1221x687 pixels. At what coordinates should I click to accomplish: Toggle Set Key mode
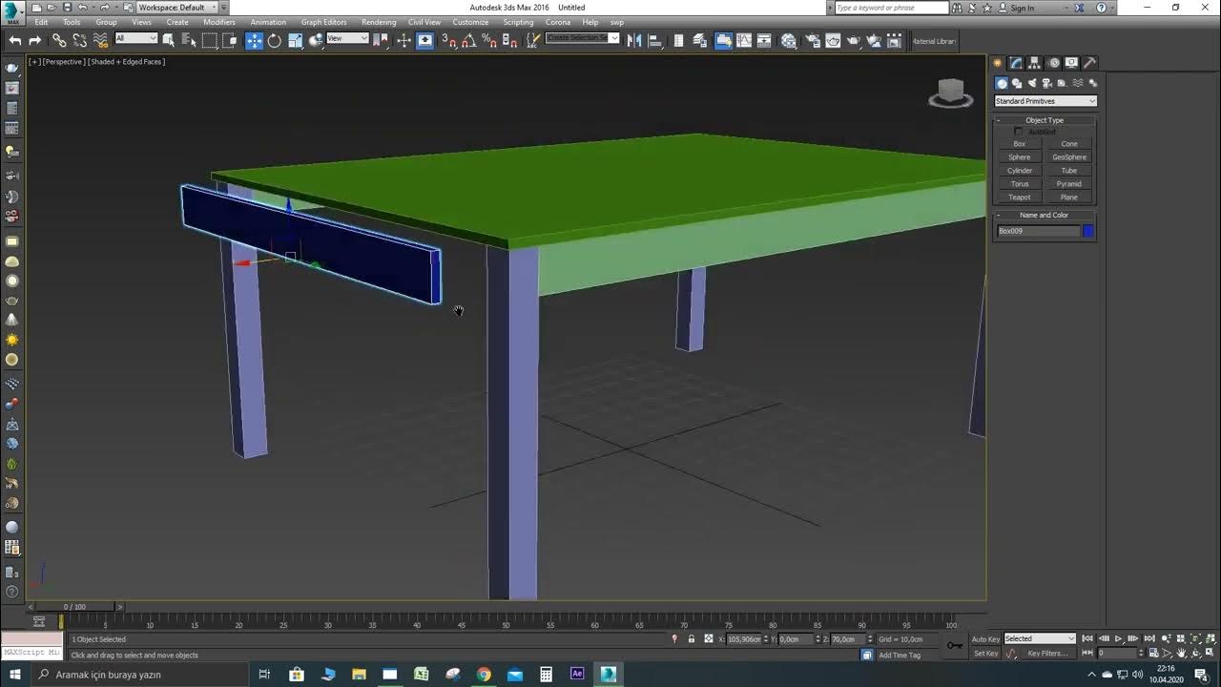(x=985, y=654)
